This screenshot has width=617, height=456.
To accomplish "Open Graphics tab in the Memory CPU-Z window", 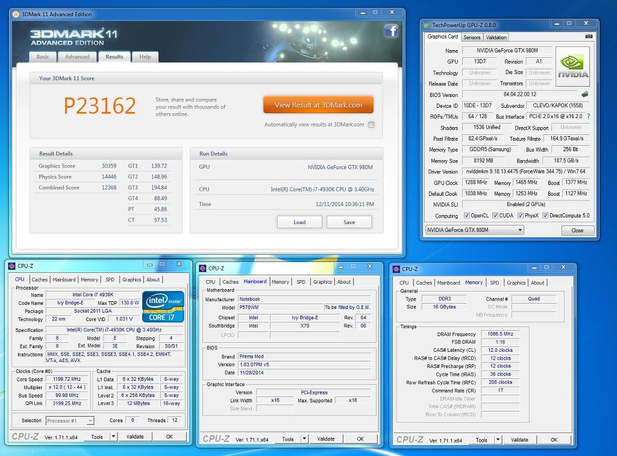I will tap(516, 283).
